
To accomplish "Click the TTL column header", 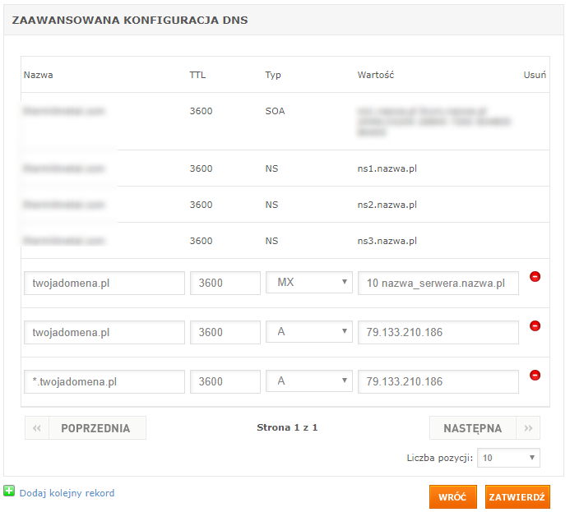I will tap(197, 75).
